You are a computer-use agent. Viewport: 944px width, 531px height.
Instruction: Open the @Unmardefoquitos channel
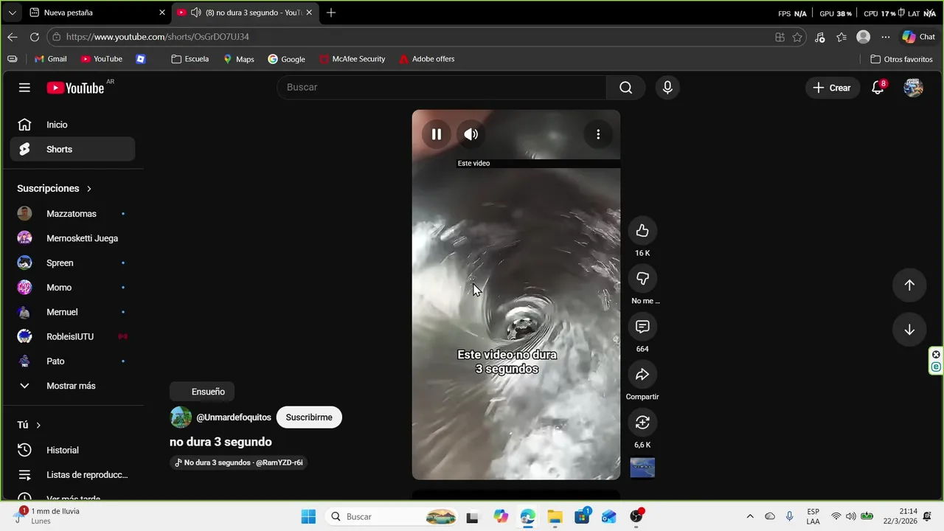[234, 417]
